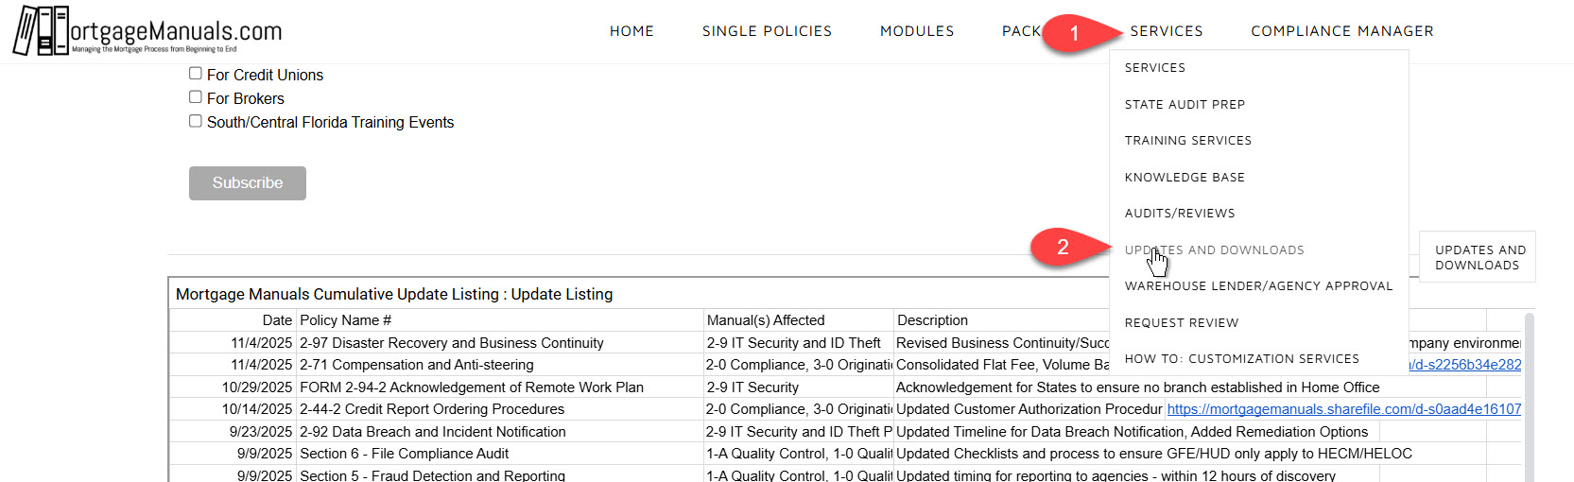
Task: Enable the For Brokers checkbox
Action: tap(196, 97)
